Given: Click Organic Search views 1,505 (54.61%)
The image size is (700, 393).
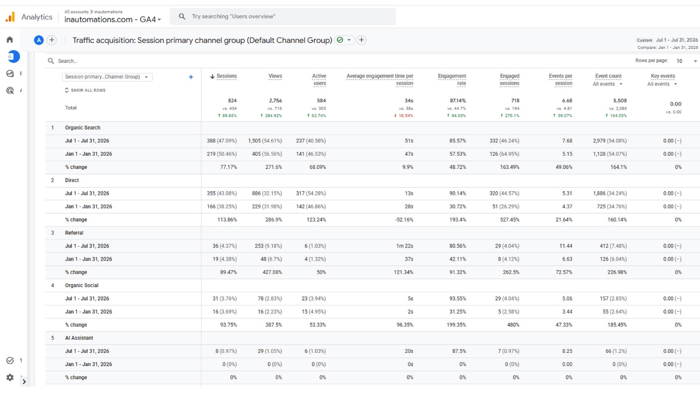Looking at the screenshot, I should point(265,141).
